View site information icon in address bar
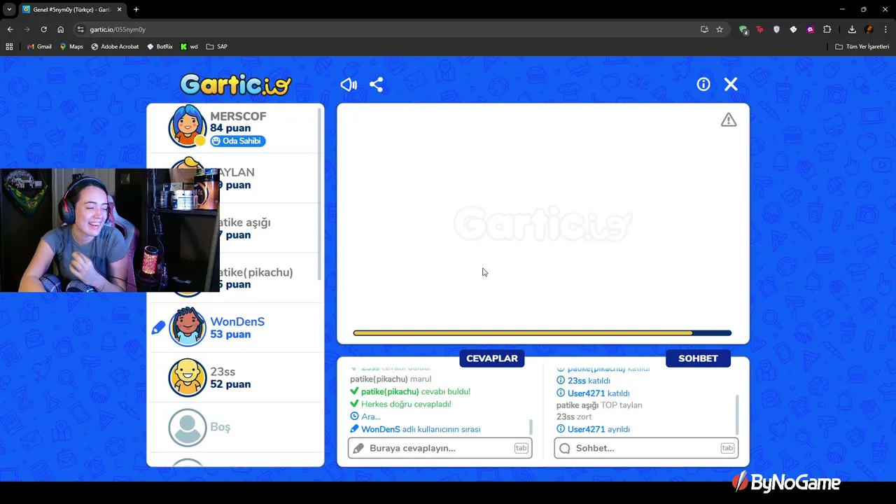Image resolution: width=896 pixels, height=504 pixels. point(80,29)
